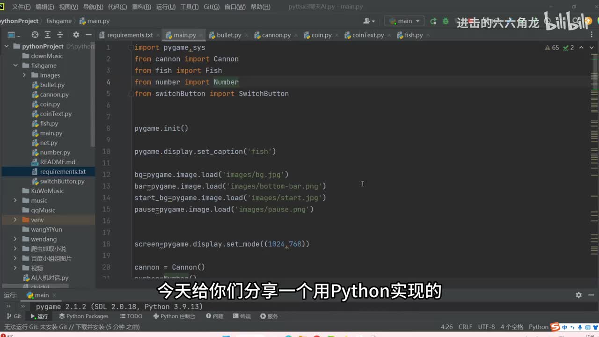This screenshot has height=337, width=599.
Task: Start debugging with the green bug icon
Action: click(446, 21)
